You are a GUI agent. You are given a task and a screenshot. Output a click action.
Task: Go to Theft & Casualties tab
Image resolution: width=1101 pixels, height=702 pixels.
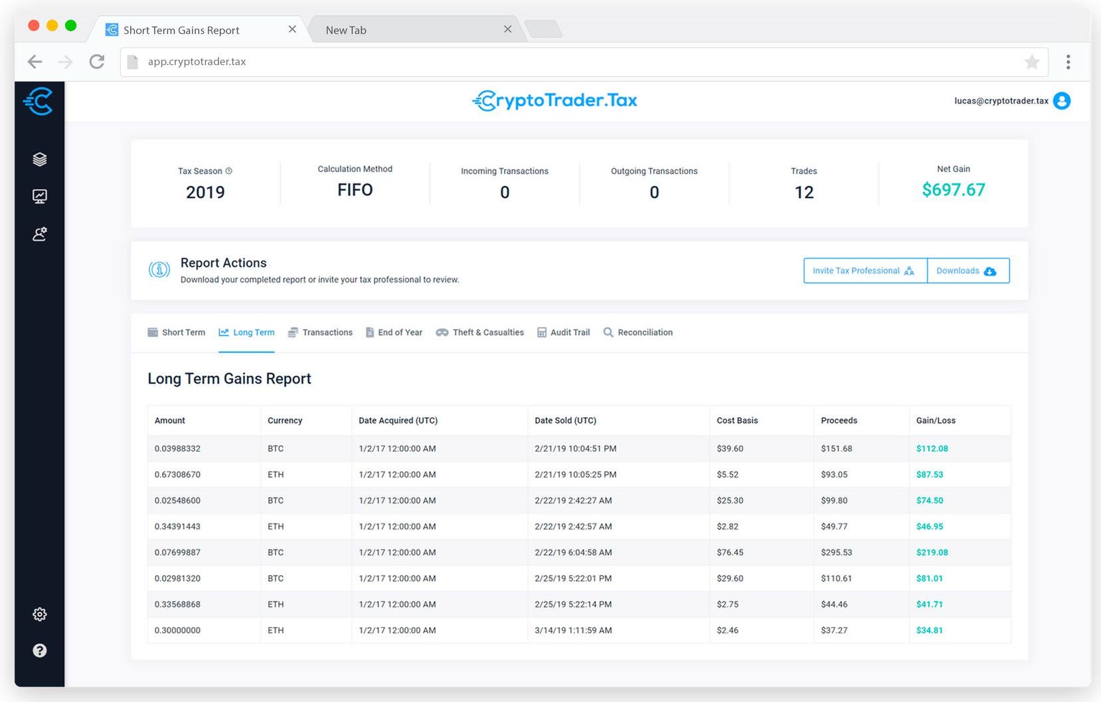[x=480, y=333]
